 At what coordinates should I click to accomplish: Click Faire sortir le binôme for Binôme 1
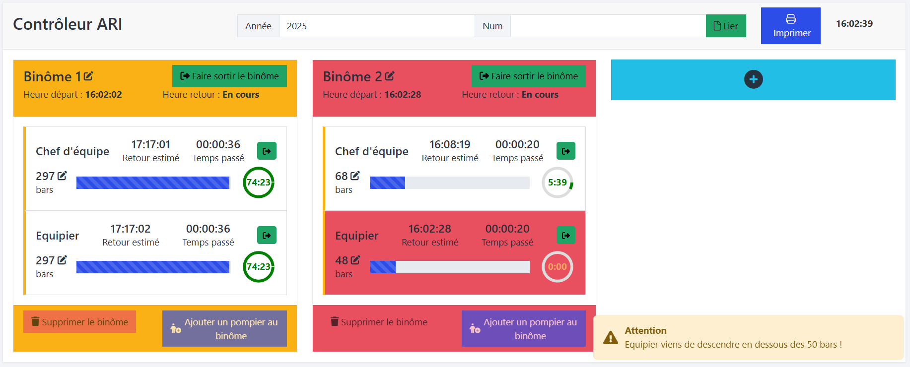(229, 76)
